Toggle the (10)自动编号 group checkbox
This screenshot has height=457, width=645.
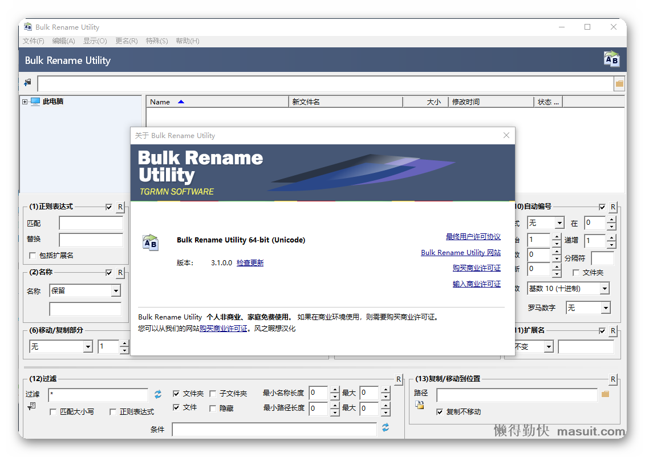pos(602,207)
